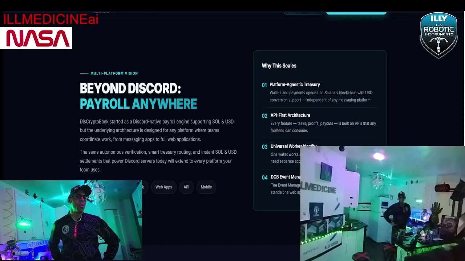Click the number 03 list marker

click(x=264, y=147)
